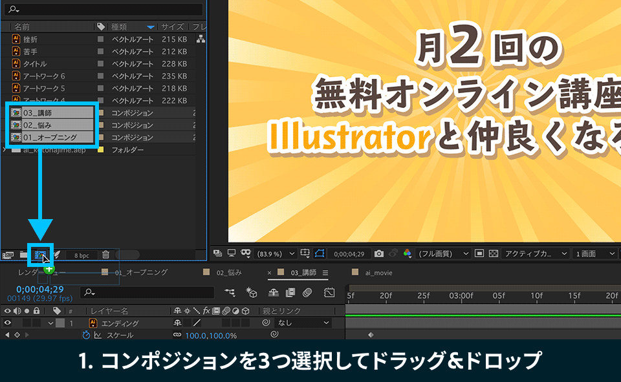The width and height of the screenshot is (621, 382).
Task: Open the view layout dropdown 1画面
Action: tap(595, 254)
